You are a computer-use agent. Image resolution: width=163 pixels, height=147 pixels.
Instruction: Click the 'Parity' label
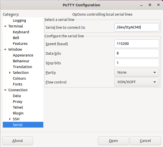[x=51, y=73]
